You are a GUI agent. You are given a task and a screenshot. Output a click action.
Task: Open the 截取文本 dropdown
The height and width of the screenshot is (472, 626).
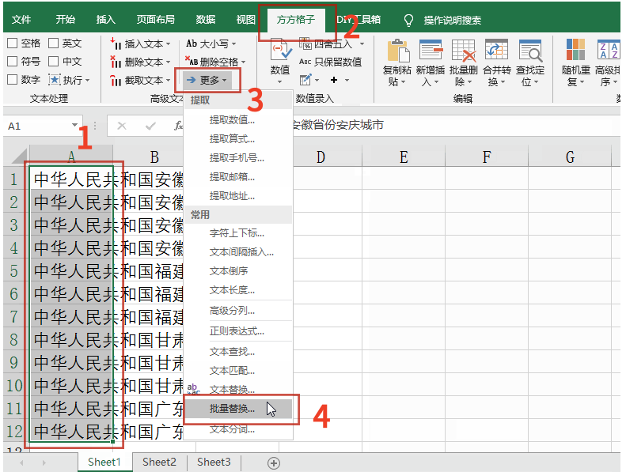pos(142,80)
